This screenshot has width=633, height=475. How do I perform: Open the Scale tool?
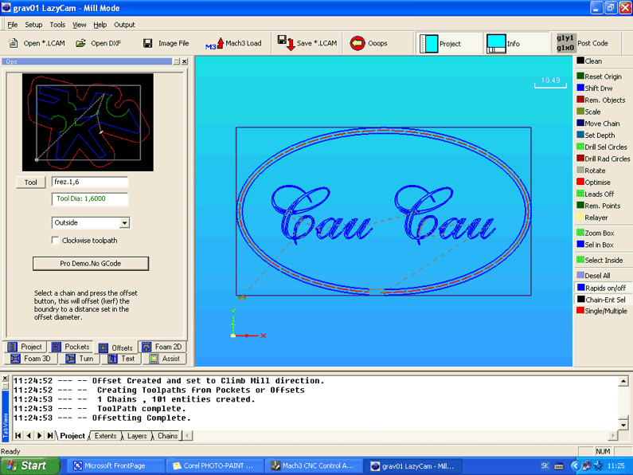(x=588, y=112)
